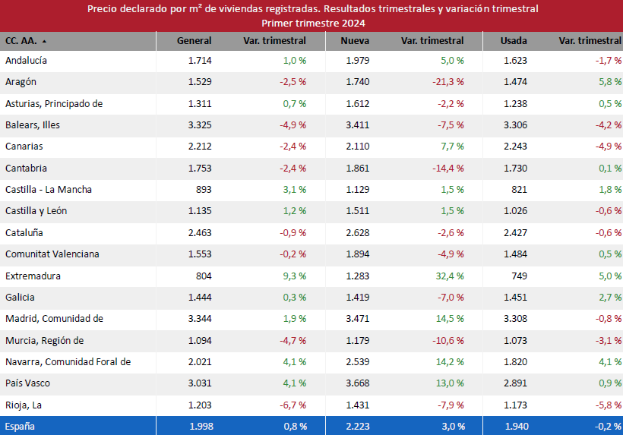
Task: Click the 32,4 % value for Extremadura
Action: click(450, 276)
